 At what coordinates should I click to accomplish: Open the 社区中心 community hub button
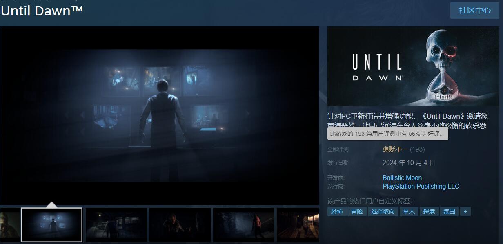(474, 10)
